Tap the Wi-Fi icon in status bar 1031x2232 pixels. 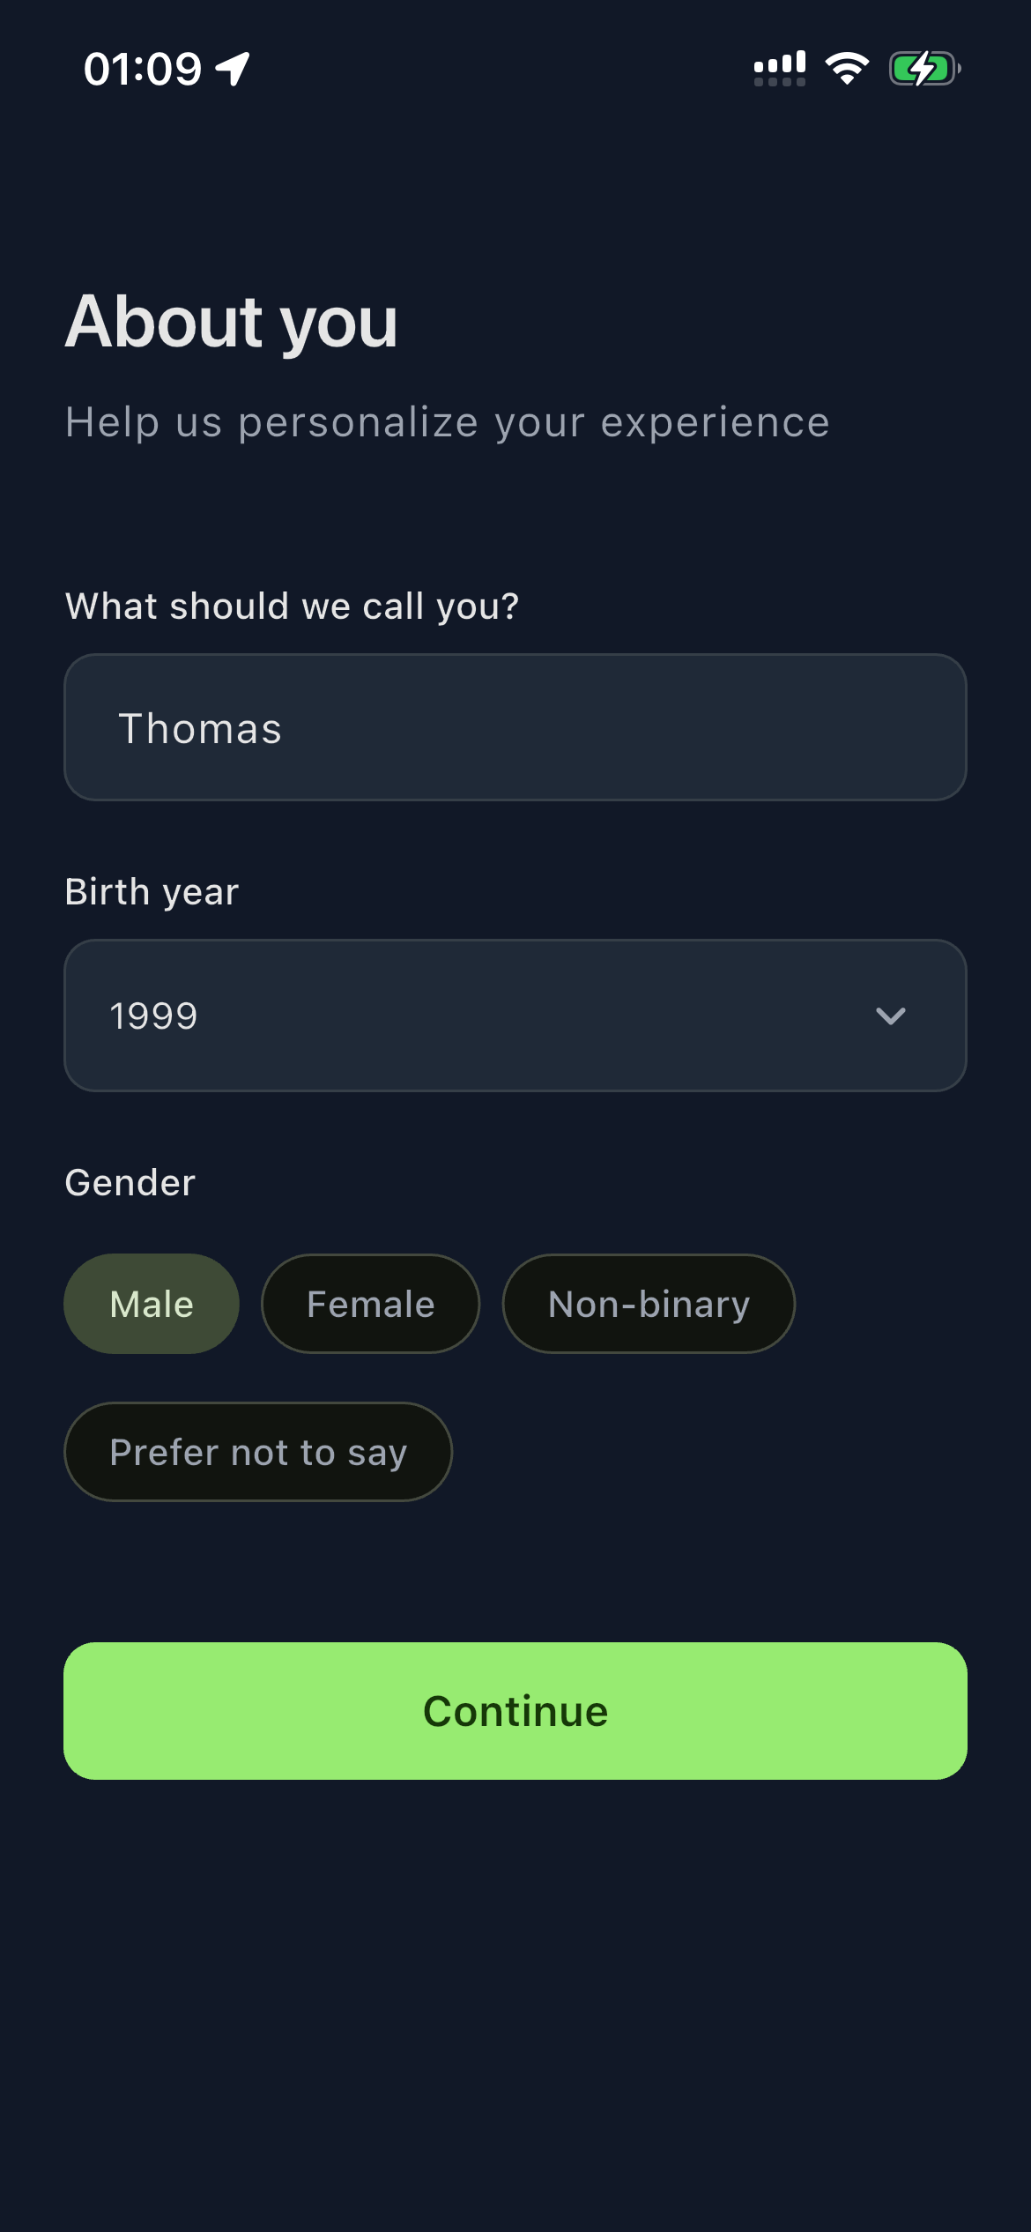847,68
